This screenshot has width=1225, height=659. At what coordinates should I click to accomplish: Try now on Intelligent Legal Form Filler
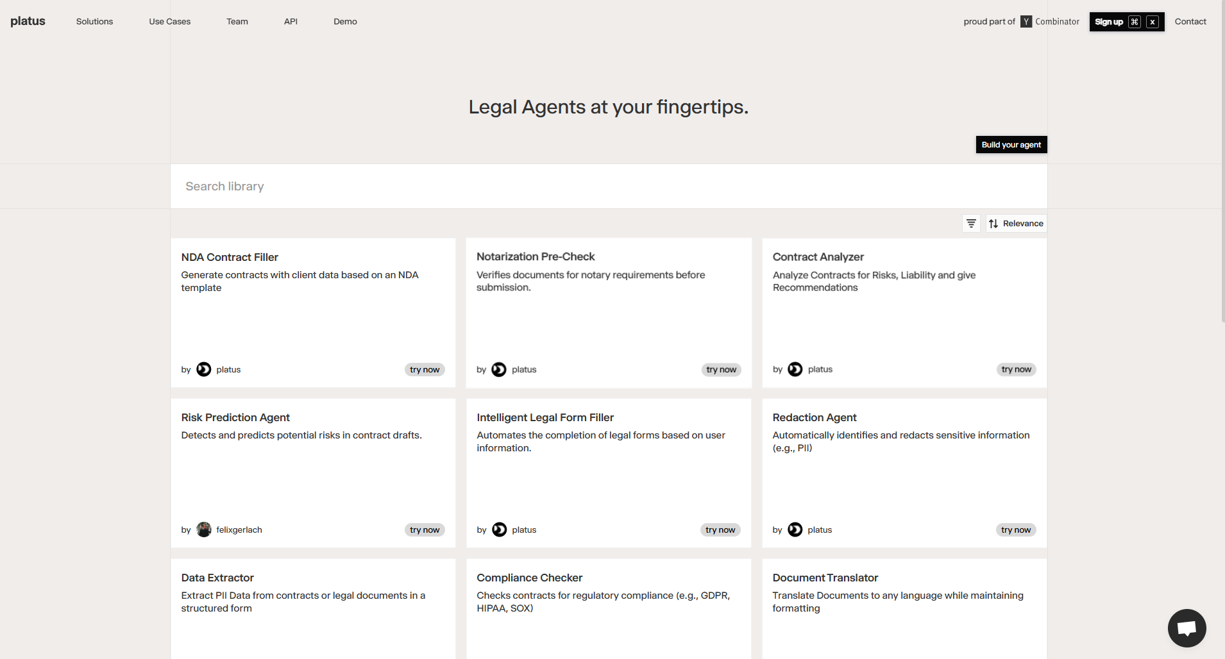(x=720, y=530)
